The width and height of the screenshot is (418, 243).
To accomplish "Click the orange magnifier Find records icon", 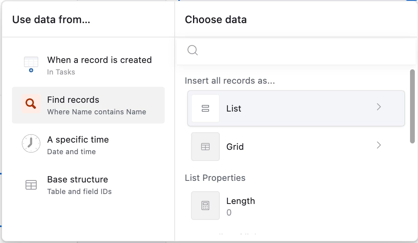I will pos(31,104).
